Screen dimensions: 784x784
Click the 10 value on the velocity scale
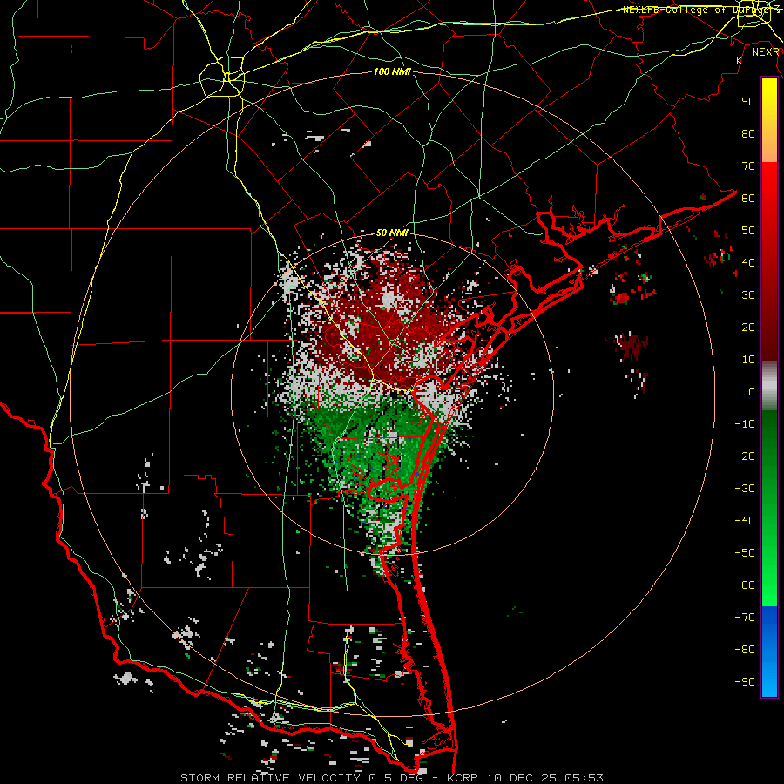tap(748, 360)
